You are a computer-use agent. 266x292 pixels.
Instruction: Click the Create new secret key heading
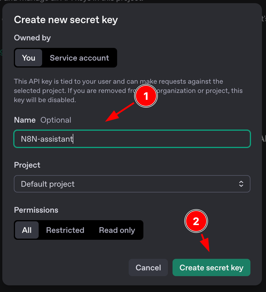[66, 20]
